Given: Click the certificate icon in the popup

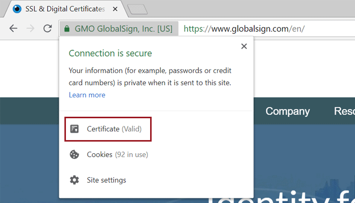Looking at the screenshot, I should click(75, 129).
